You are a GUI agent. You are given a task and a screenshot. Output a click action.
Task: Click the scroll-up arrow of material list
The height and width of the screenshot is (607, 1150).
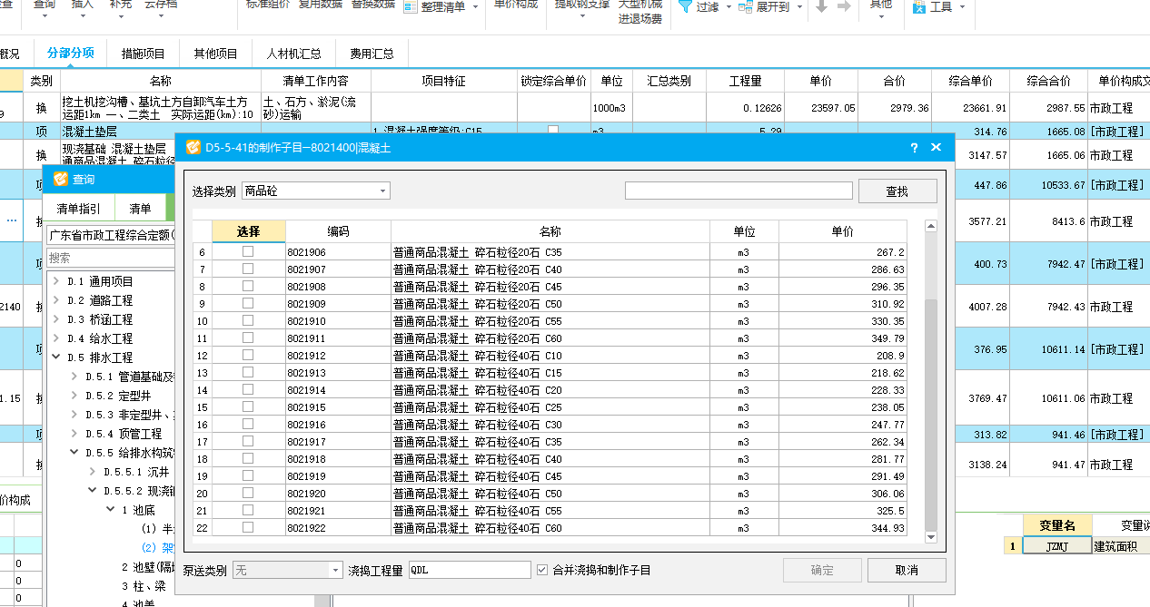pos(930,226)
